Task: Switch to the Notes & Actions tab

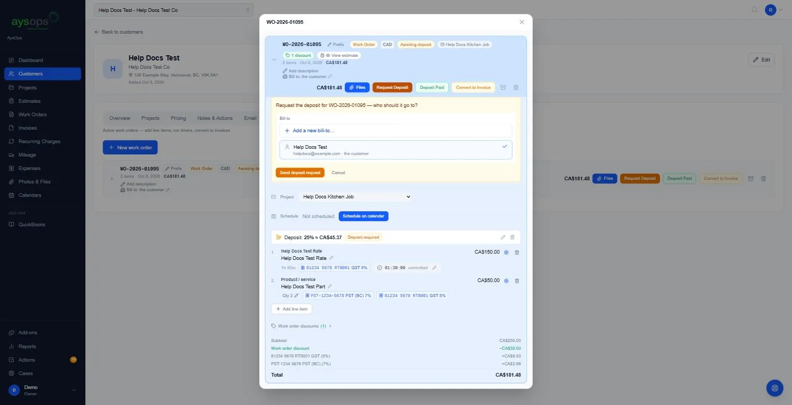Action: [215, 118]
